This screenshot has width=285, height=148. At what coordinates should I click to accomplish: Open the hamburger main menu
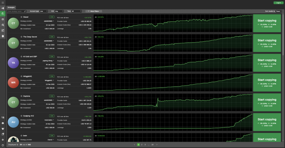3,3
